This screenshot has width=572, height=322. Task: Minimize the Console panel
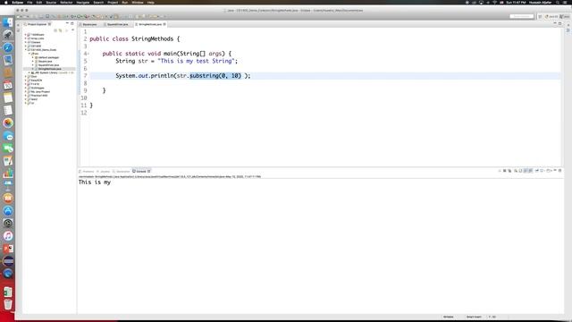pos(555,170)
